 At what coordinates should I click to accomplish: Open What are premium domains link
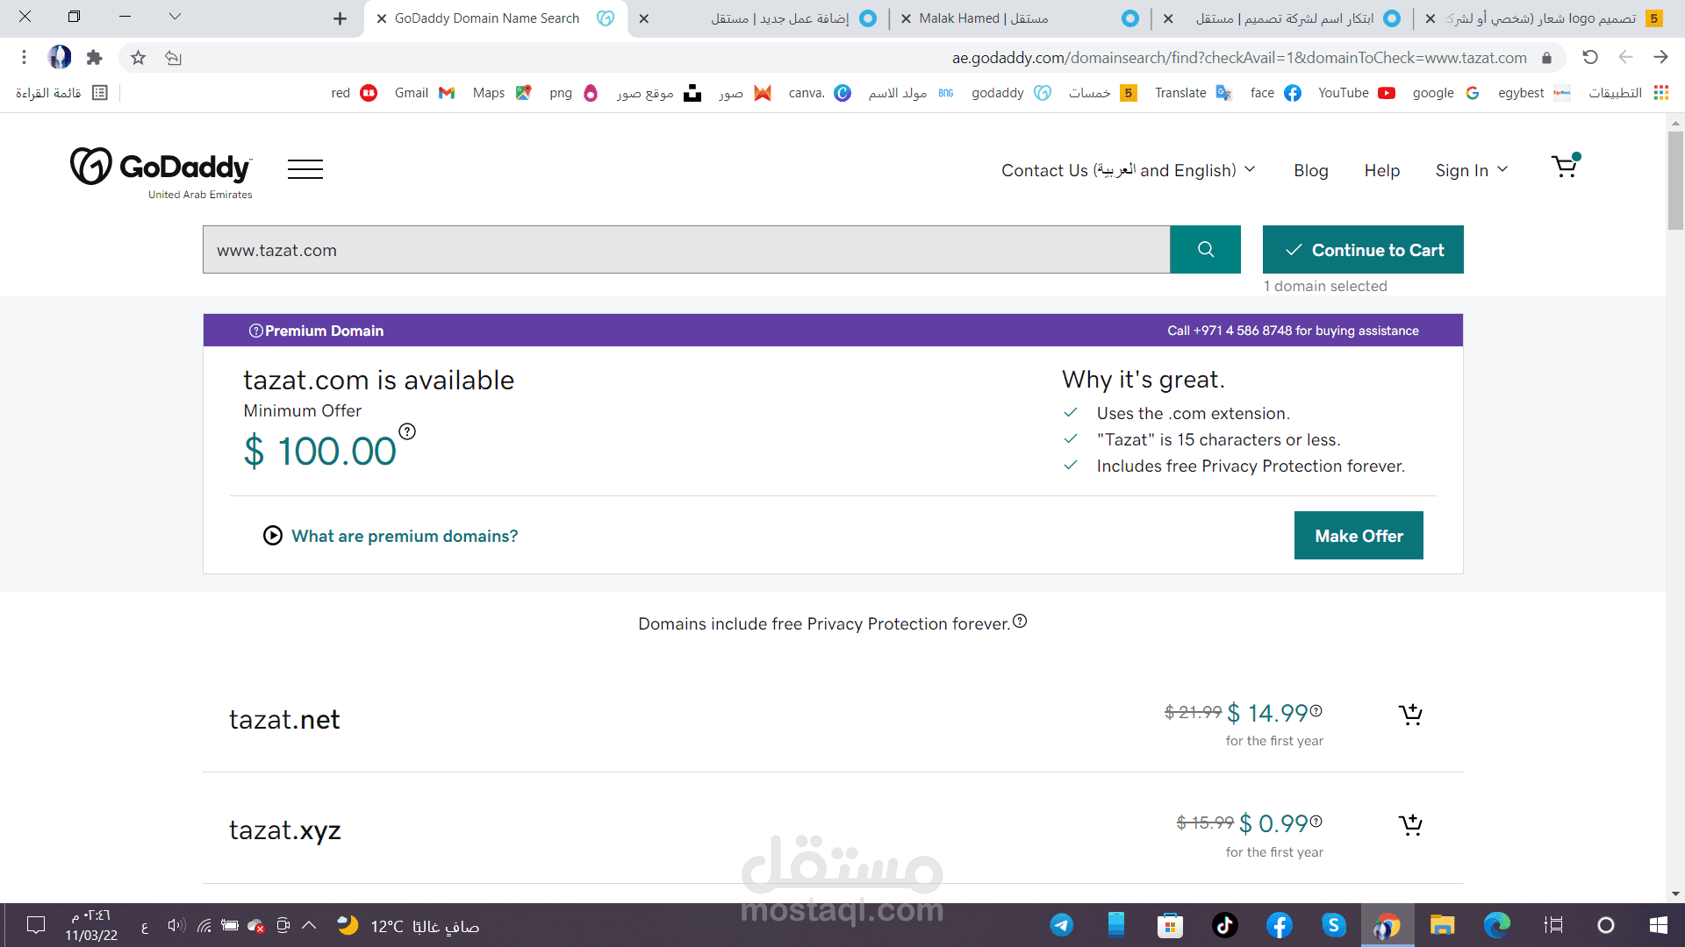click(x=404, y=536)
